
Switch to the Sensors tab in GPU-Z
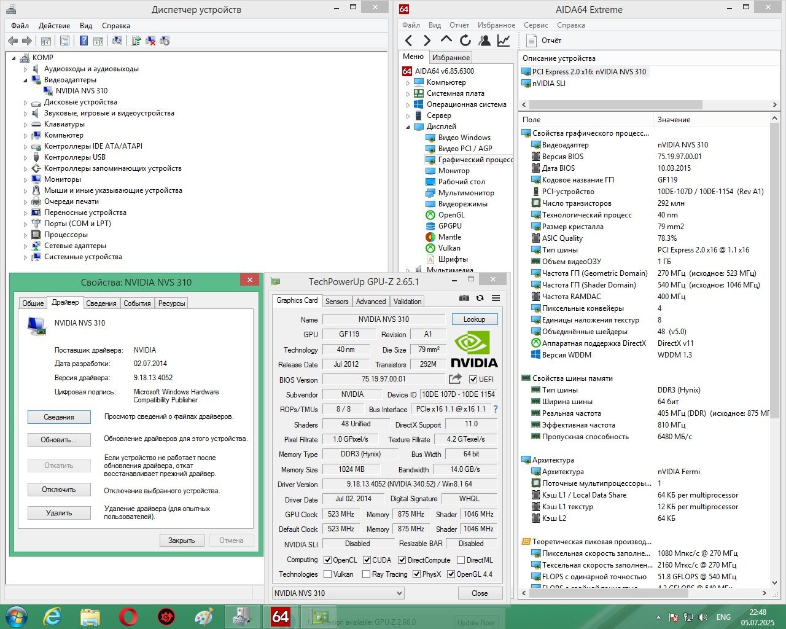(337, 301)
